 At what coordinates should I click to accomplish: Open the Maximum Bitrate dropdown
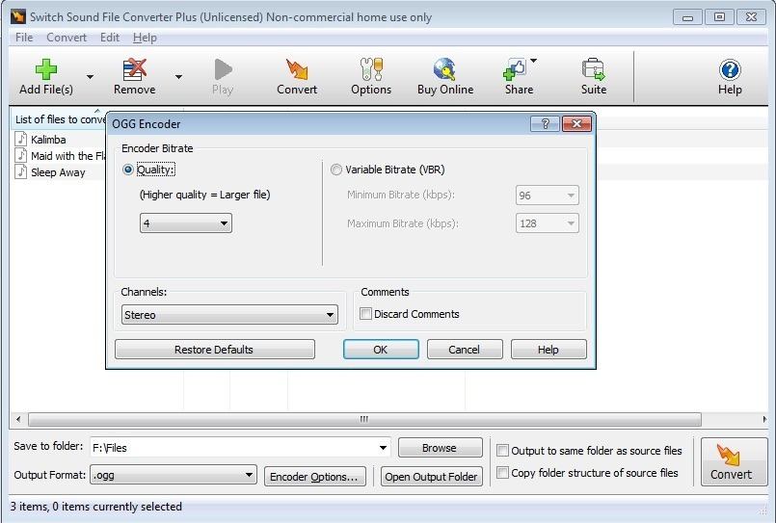(547, 223)
